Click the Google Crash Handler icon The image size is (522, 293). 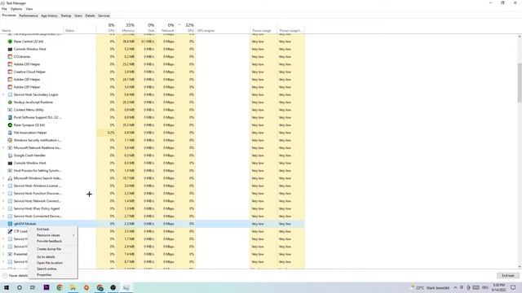pyautogui.click(x=10, y=155)
